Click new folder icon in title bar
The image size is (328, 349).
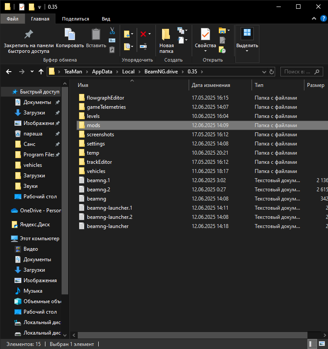pyautogui.click(x=31, y=7)
